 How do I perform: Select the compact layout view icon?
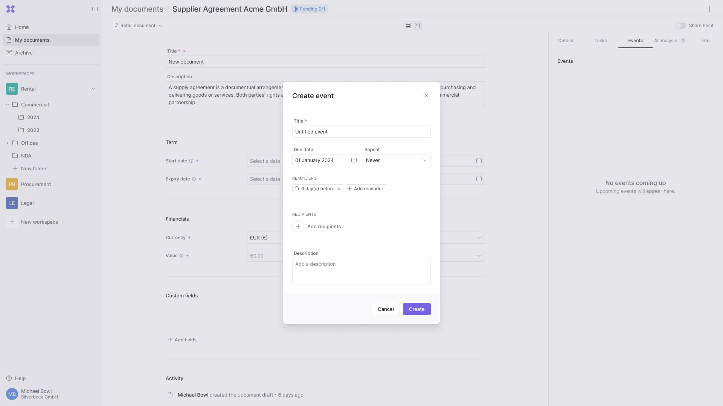coord(408,26)
